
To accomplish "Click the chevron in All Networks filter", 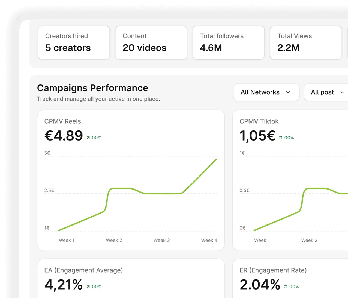I will [288, 92].
